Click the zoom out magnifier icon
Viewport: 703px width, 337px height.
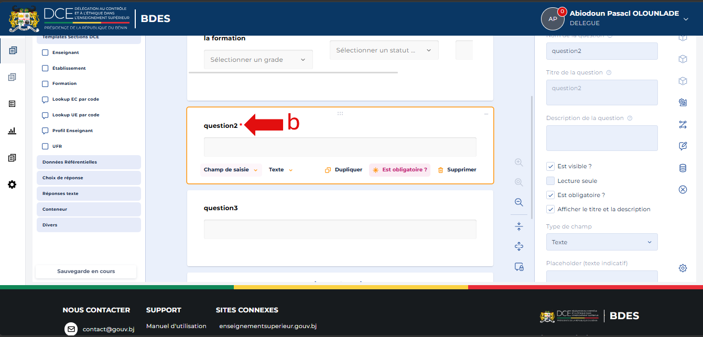[519, 202]
